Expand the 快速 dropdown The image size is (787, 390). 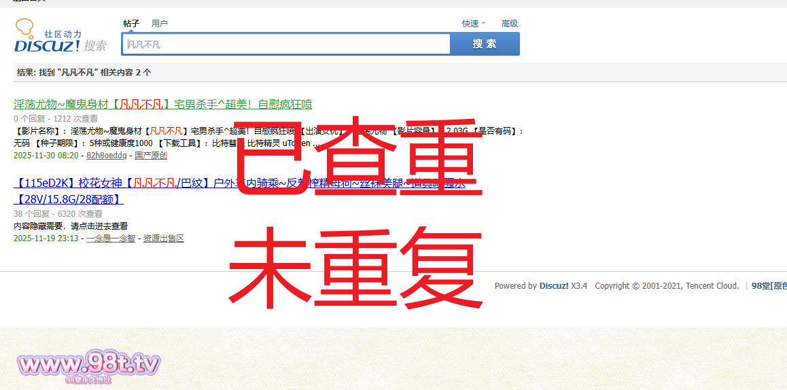(471, 24)
